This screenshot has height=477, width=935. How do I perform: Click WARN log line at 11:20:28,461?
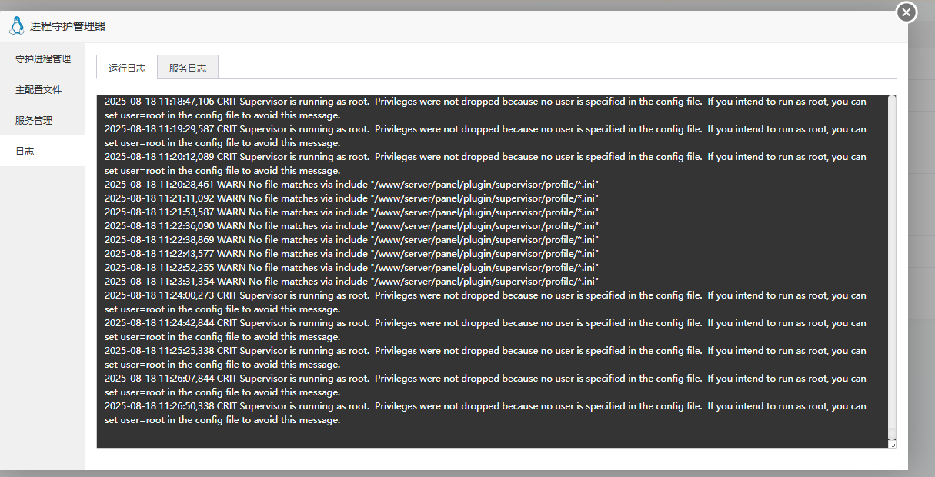point(352,185)
